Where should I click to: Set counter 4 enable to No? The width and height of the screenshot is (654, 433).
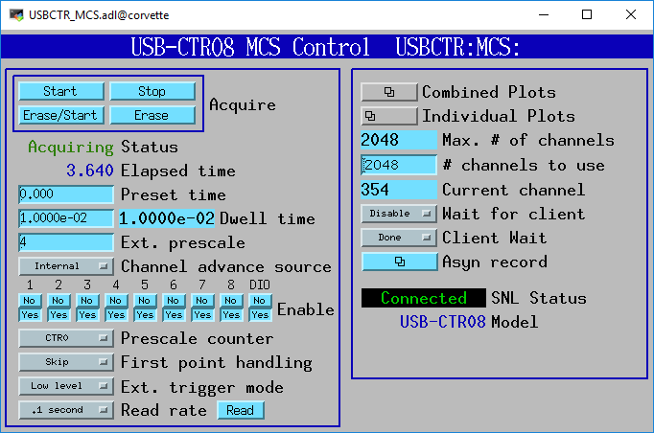[x=116, y=300]
